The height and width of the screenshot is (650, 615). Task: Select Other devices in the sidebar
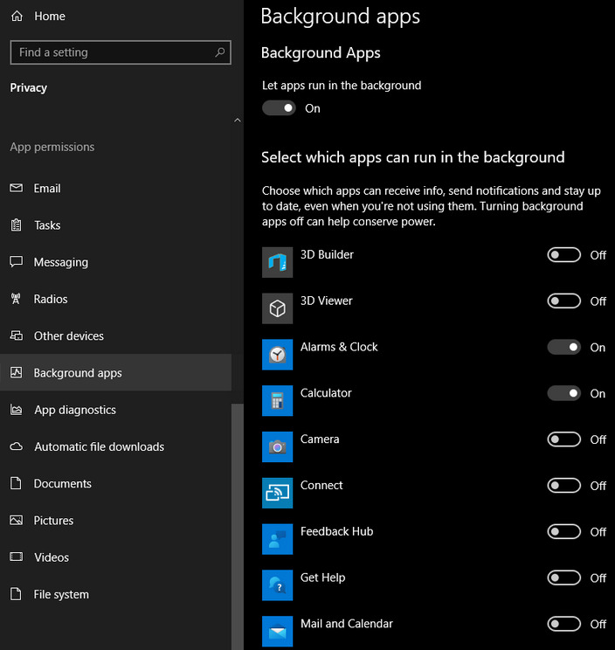tap(115, 335)
